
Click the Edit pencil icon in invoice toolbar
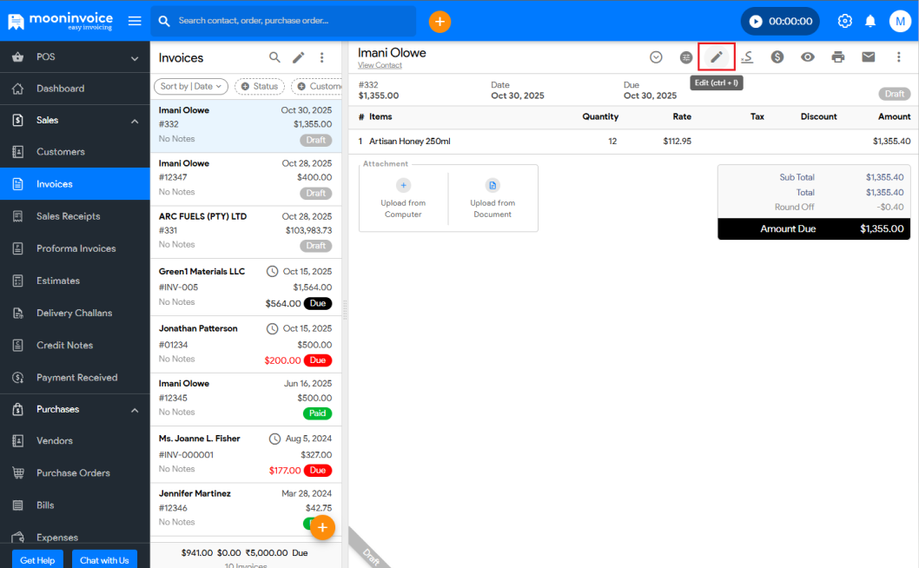[717, 57]
